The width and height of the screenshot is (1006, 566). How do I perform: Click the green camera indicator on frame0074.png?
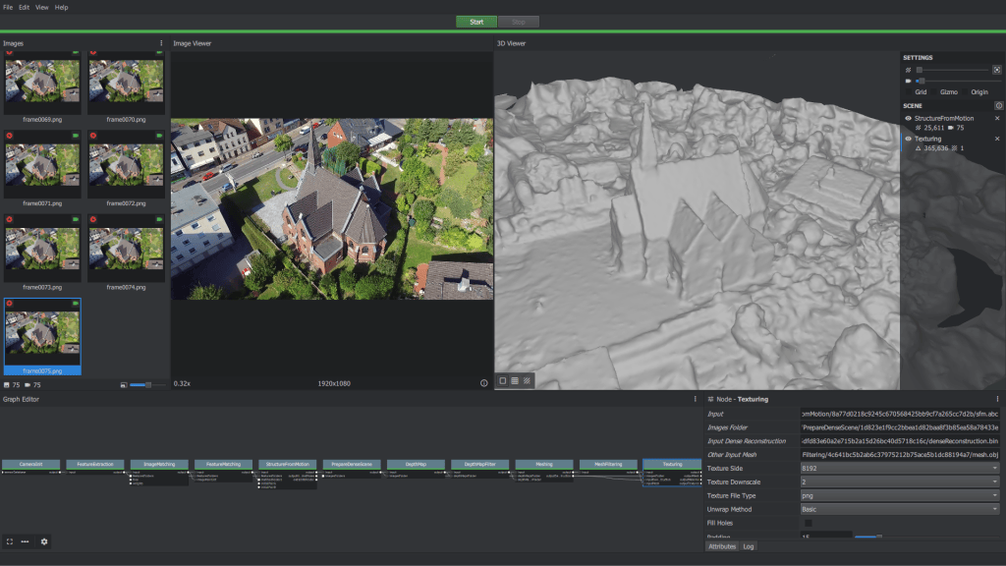click(x=159, y=219)
